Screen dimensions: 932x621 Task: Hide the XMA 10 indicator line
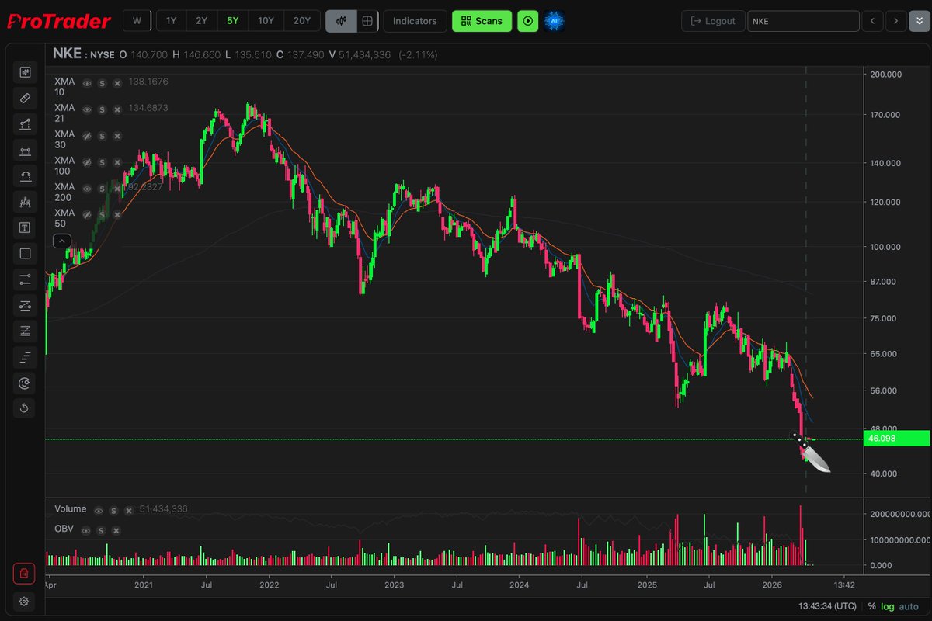click(88, 82)
